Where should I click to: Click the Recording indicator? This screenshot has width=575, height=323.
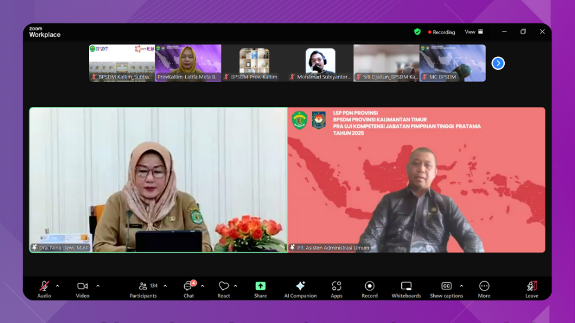pyautogui.click(x=441, y=33)
